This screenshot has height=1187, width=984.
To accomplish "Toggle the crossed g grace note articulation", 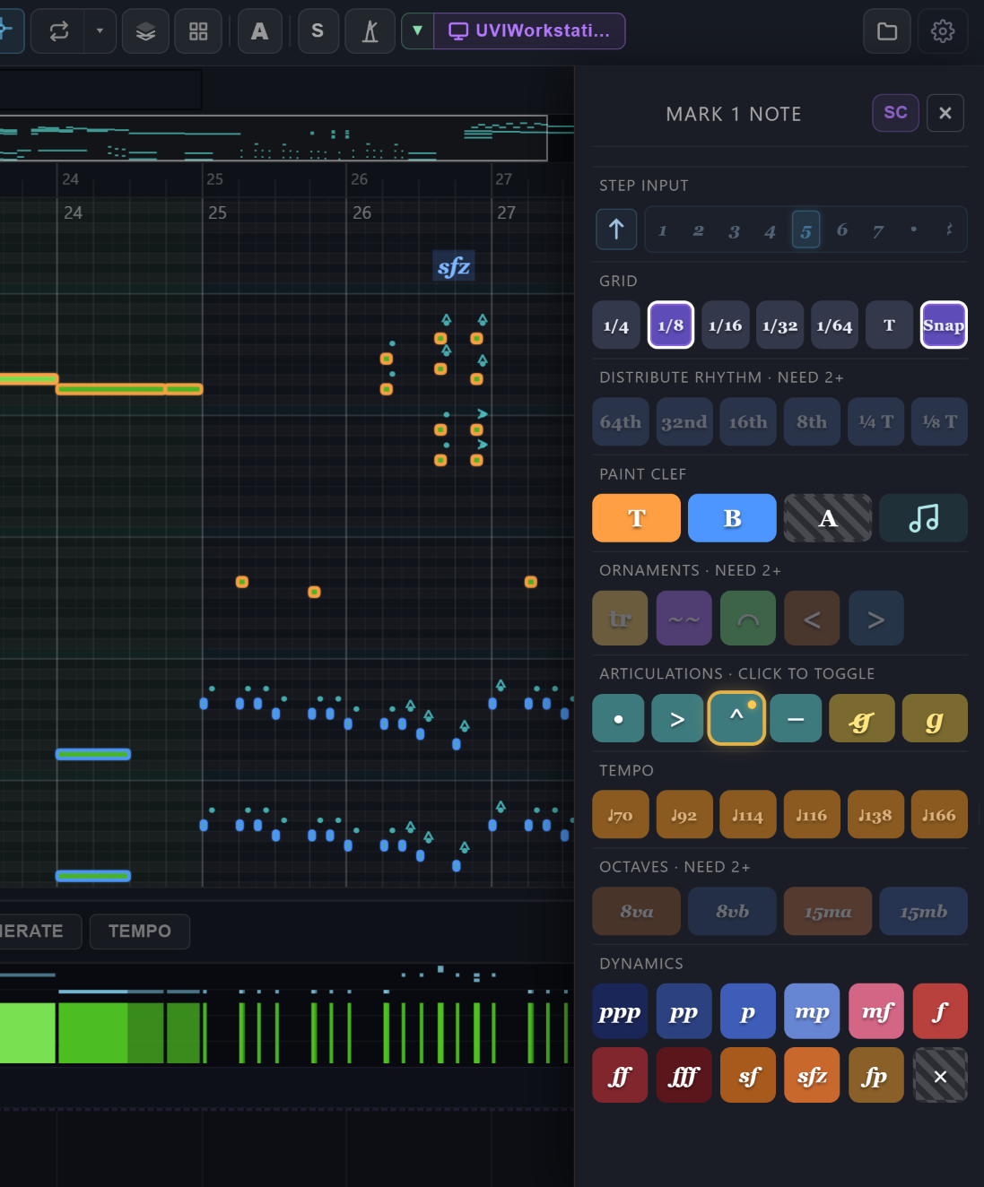I will tap(862, 718).
